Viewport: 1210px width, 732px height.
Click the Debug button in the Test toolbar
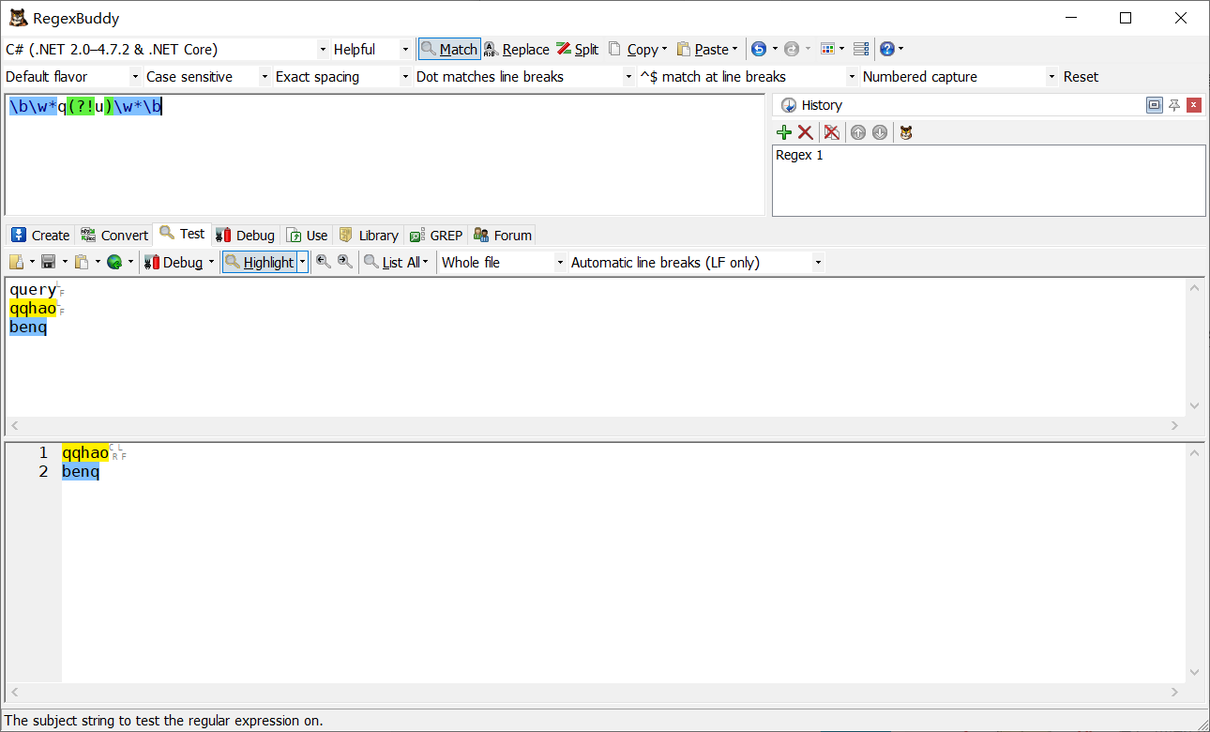pyautogui.click(x=174, y=262)
